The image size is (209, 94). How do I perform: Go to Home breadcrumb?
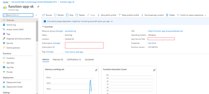click(5, 2)
